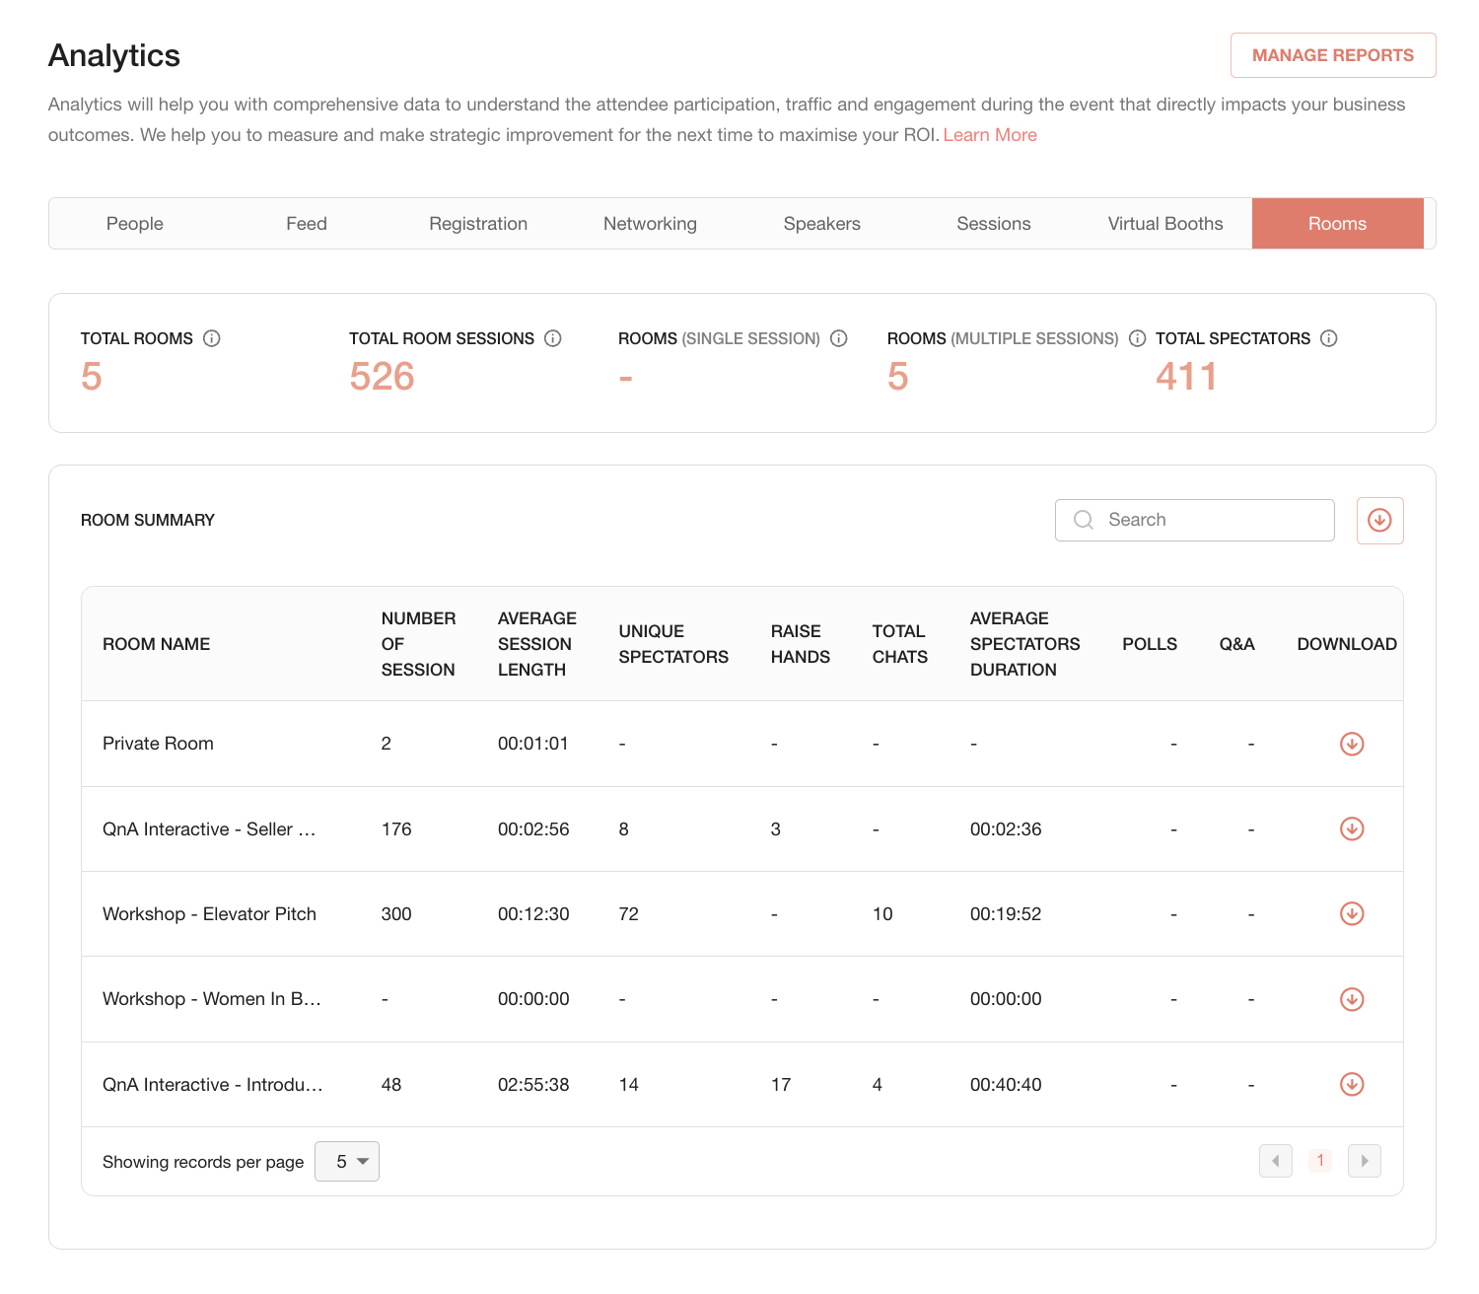Image resolution: width=1479 pixels, height=1294 pixels.
Task: Click session count 176 cell
Action: coord(396,829)
